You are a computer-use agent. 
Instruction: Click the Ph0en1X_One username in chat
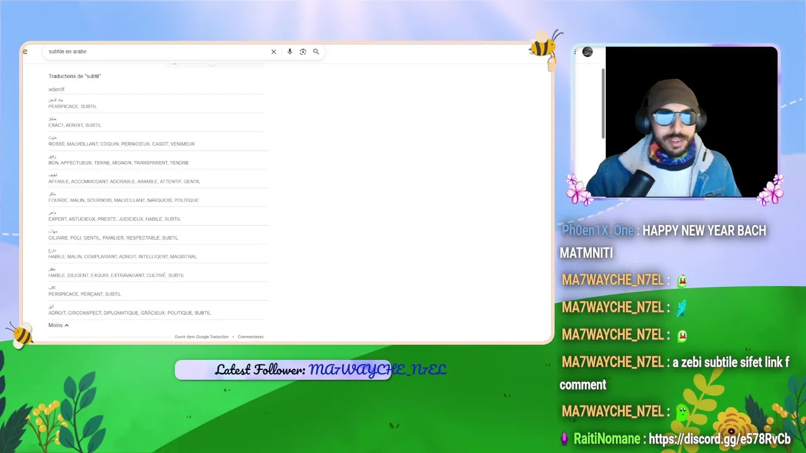point(598,230)
